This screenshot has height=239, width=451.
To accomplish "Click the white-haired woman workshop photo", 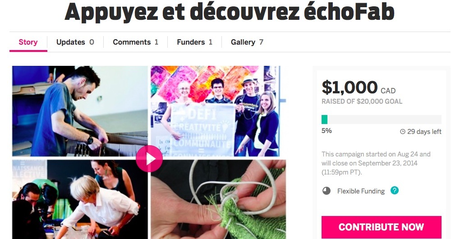I will click(80, 199).
